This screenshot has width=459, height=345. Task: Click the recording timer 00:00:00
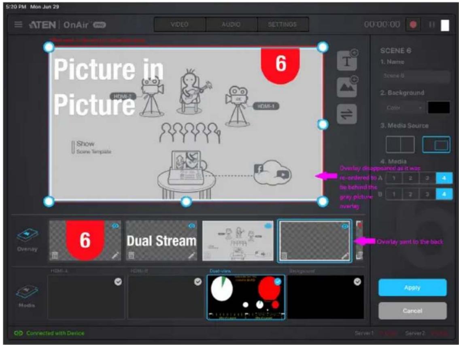[382, 25]
